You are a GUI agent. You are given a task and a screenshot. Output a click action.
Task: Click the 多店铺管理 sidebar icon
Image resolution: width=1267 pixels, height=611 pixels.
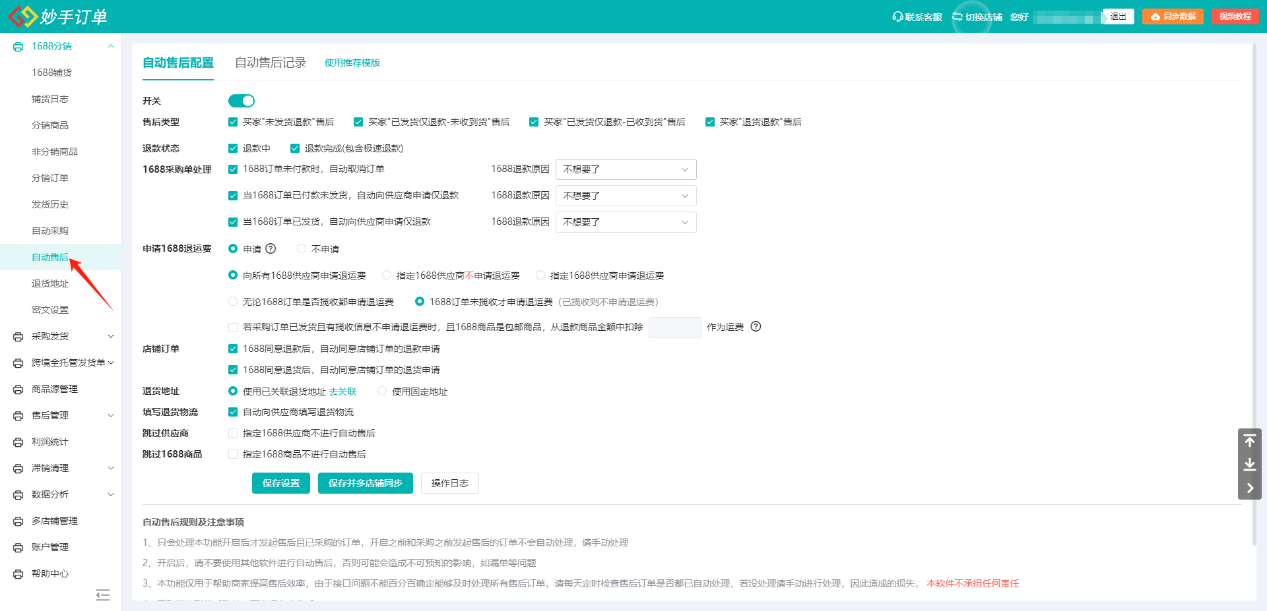[x=18, y=521]
